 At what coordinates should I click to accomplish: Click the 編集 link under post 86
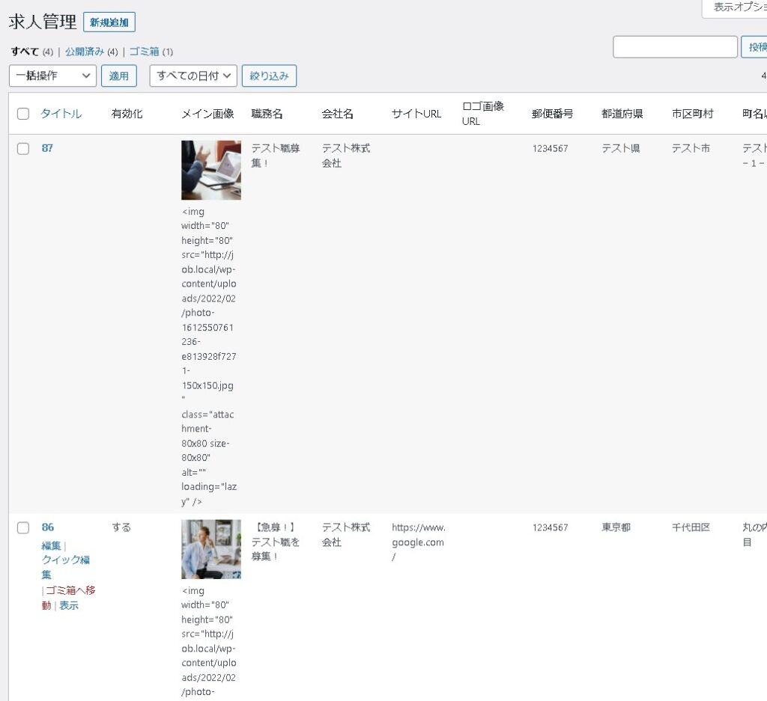(51, 545)
